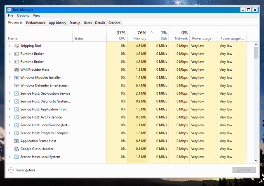This screenshot has height=186, width=264.
Task: Click the AVCTP service gear icon
Action: (x=16, y=117)
